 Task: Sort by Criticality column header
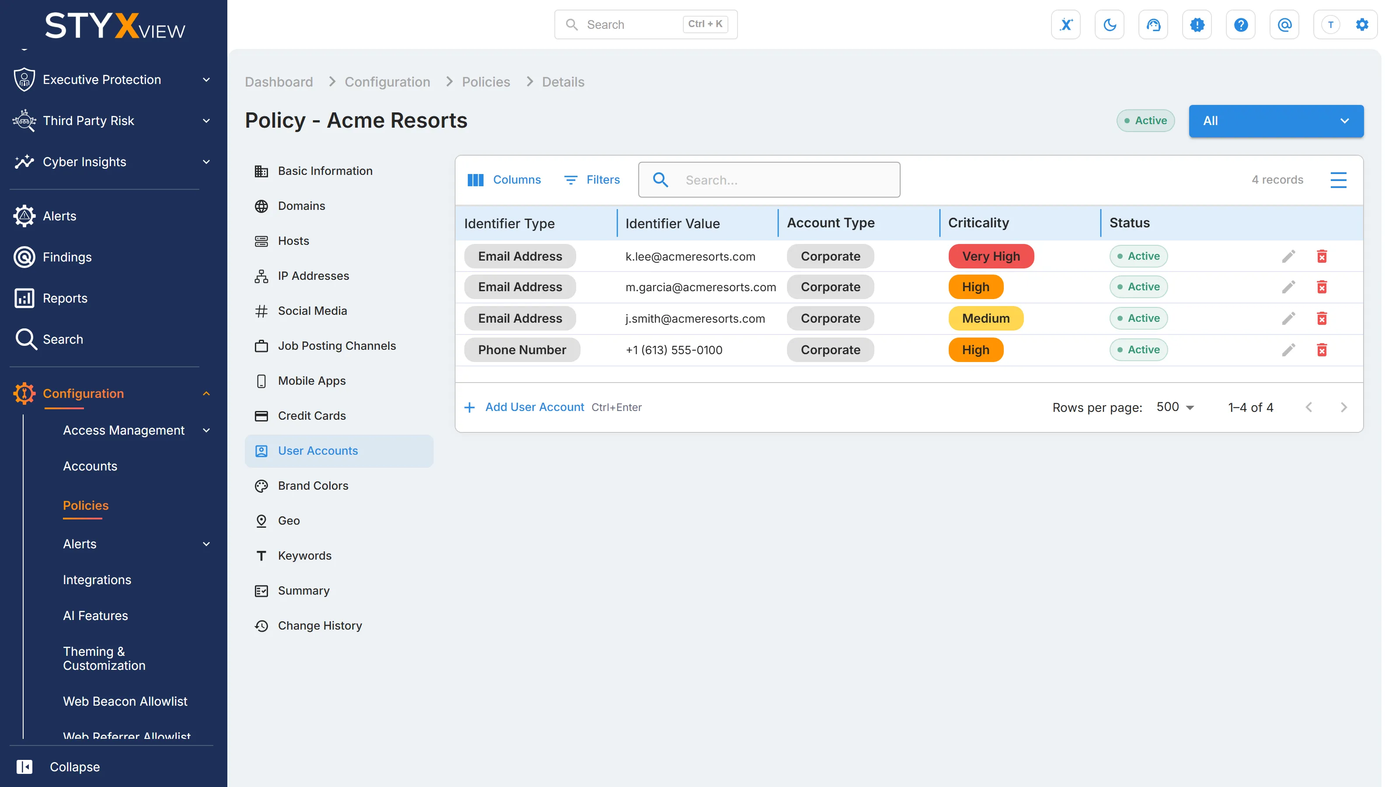(978, 223)
